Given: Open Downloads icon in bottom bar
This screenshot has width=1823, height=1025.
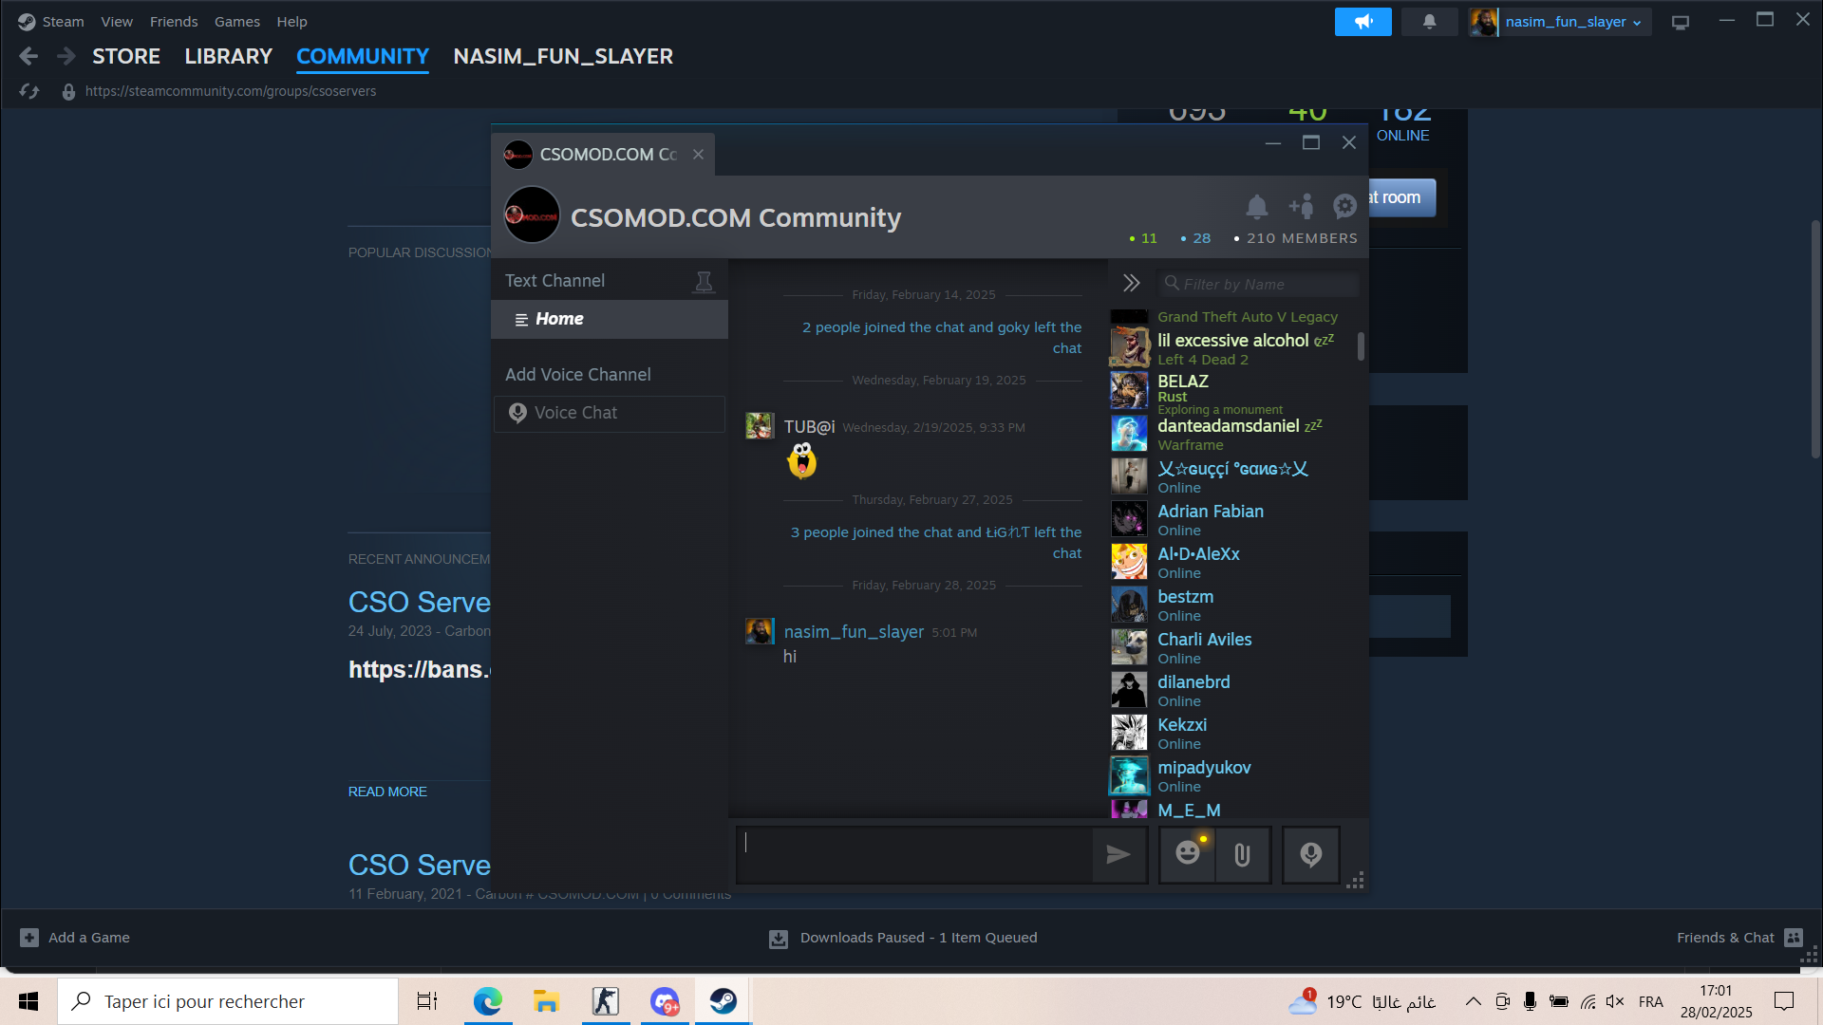Looking at the screenshot, I should click(778, 938).
